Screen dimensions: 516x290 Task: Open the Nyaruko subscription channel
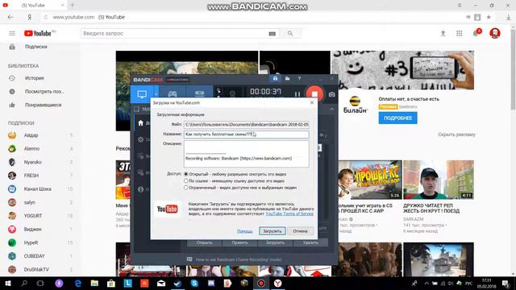(32, 162)
